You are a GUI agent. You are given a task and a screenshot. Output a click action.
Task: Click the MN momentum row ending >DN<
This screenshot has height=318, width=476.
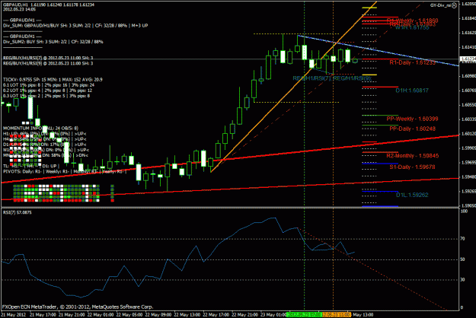click(x=46, y=155)
